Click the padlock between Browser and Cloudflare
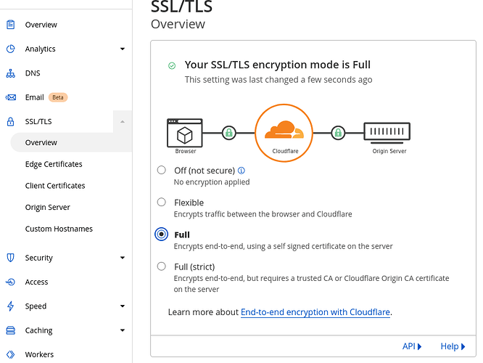The height and width of the screenshot is (363, 483). (229, 133)
